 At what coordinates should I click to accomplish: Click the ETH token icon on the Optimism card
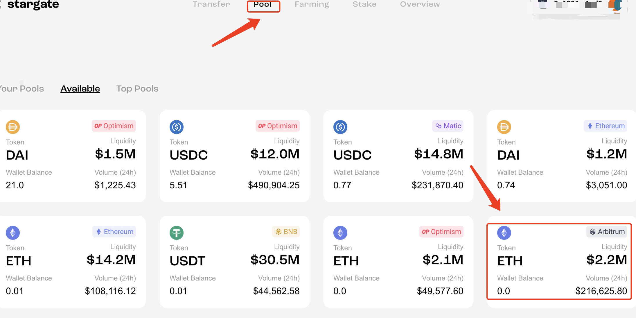340,233
